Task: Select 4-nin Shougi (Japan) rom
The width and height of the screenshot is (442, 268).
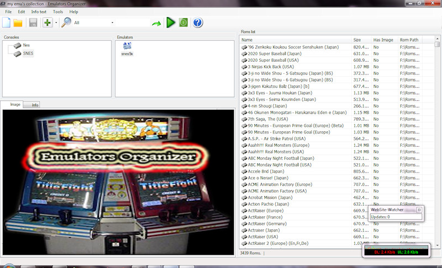Action: [x=267, y=106]
